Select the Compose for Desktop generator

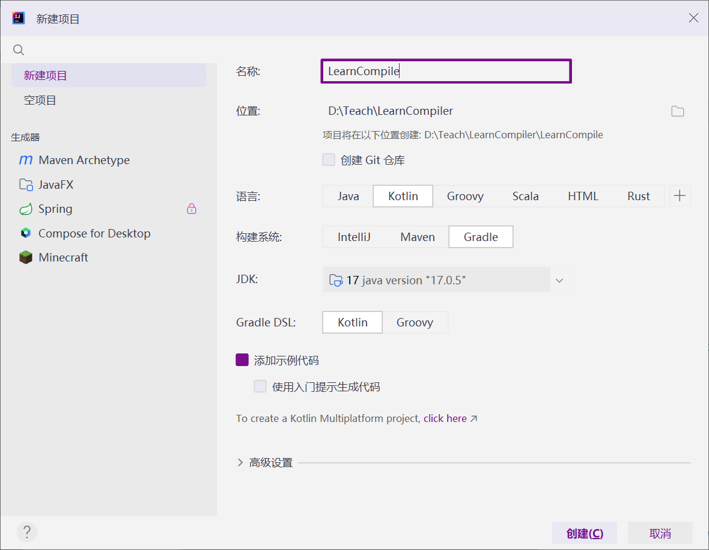pos(109,233)
